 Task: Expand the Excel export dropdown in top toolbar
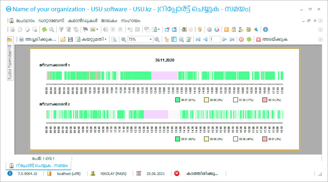pyautogui.click(x=159, y=29)
